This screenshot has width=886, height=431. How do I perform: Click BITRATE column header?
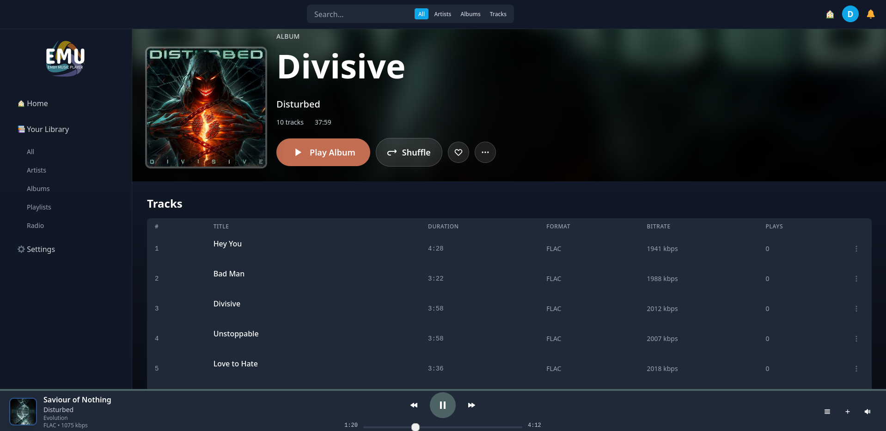658,227
